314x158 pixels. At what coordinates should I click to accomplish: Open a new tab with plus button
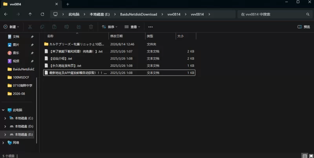pos(68,4)
